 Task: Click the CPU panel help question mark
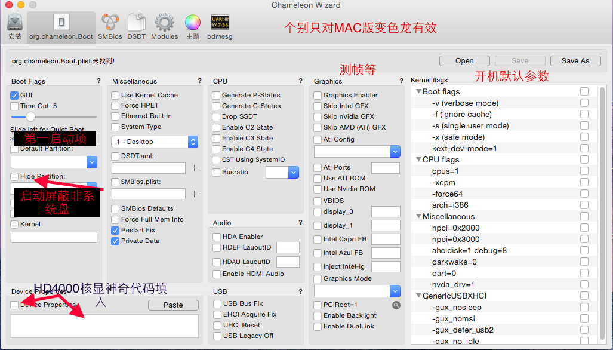click(300, 81)
